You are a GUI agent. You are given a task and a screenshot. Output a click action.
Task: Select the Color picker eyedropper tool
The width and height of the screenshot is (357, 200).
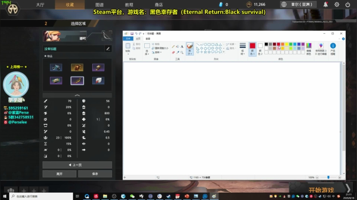point(178,52)
